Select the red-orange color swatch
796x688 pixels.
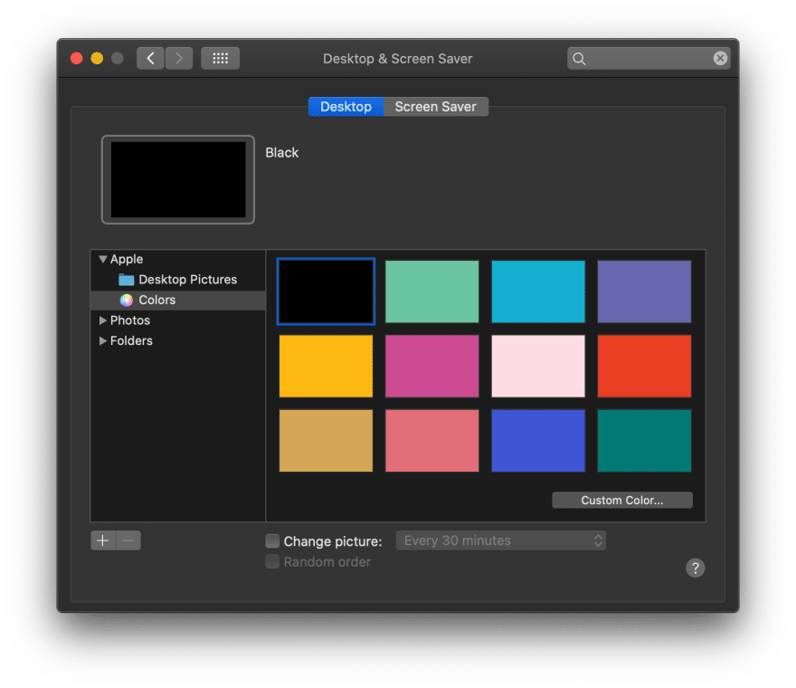[x=644, y=366]
